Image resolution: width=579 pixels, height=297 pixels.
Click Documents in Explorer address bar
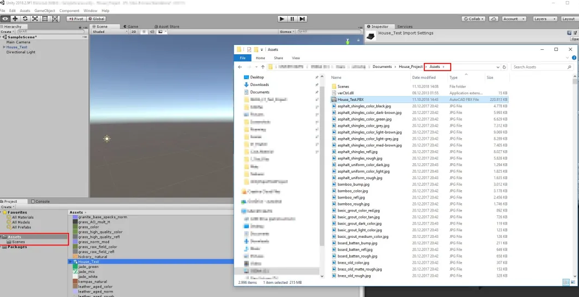click(382, 67)
